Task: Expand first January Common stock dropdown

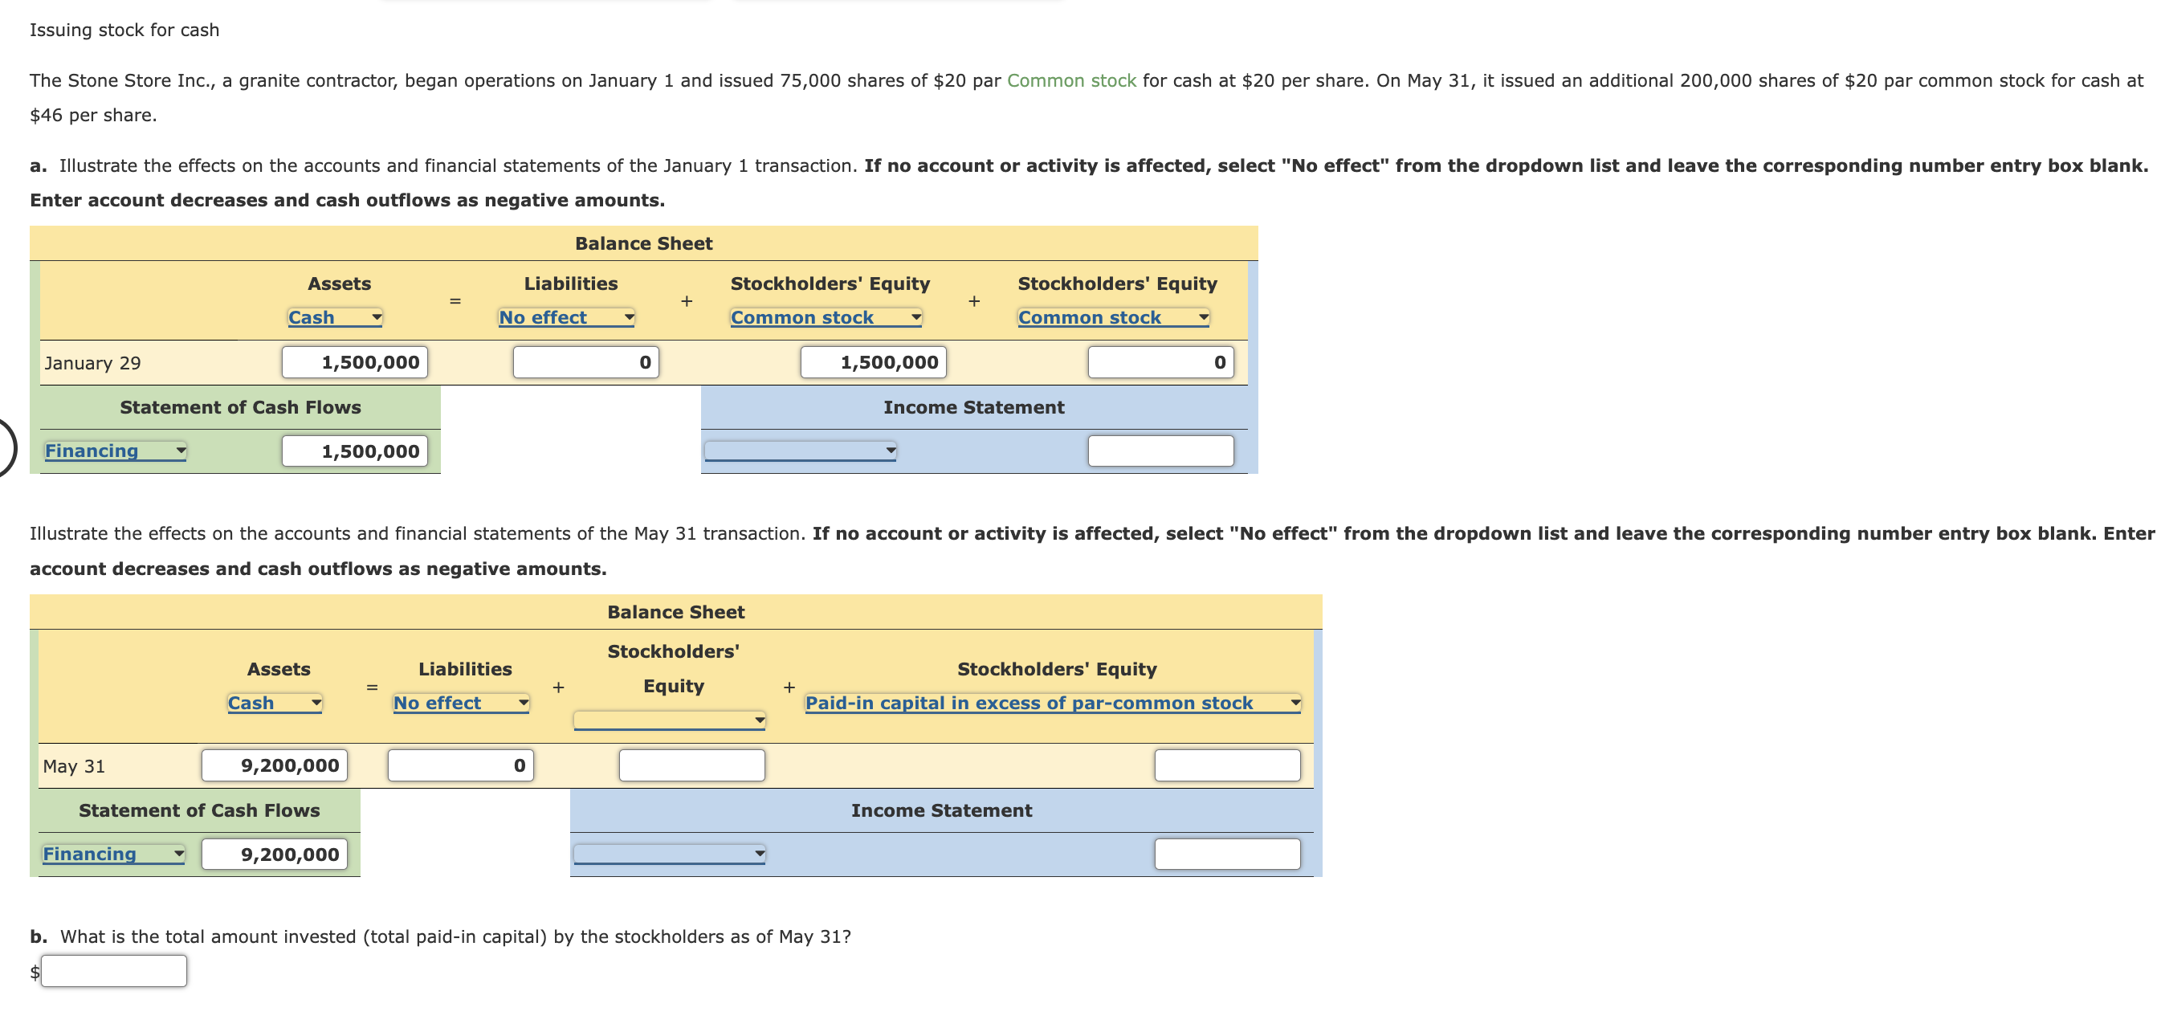Action: (x=826, y=318)
